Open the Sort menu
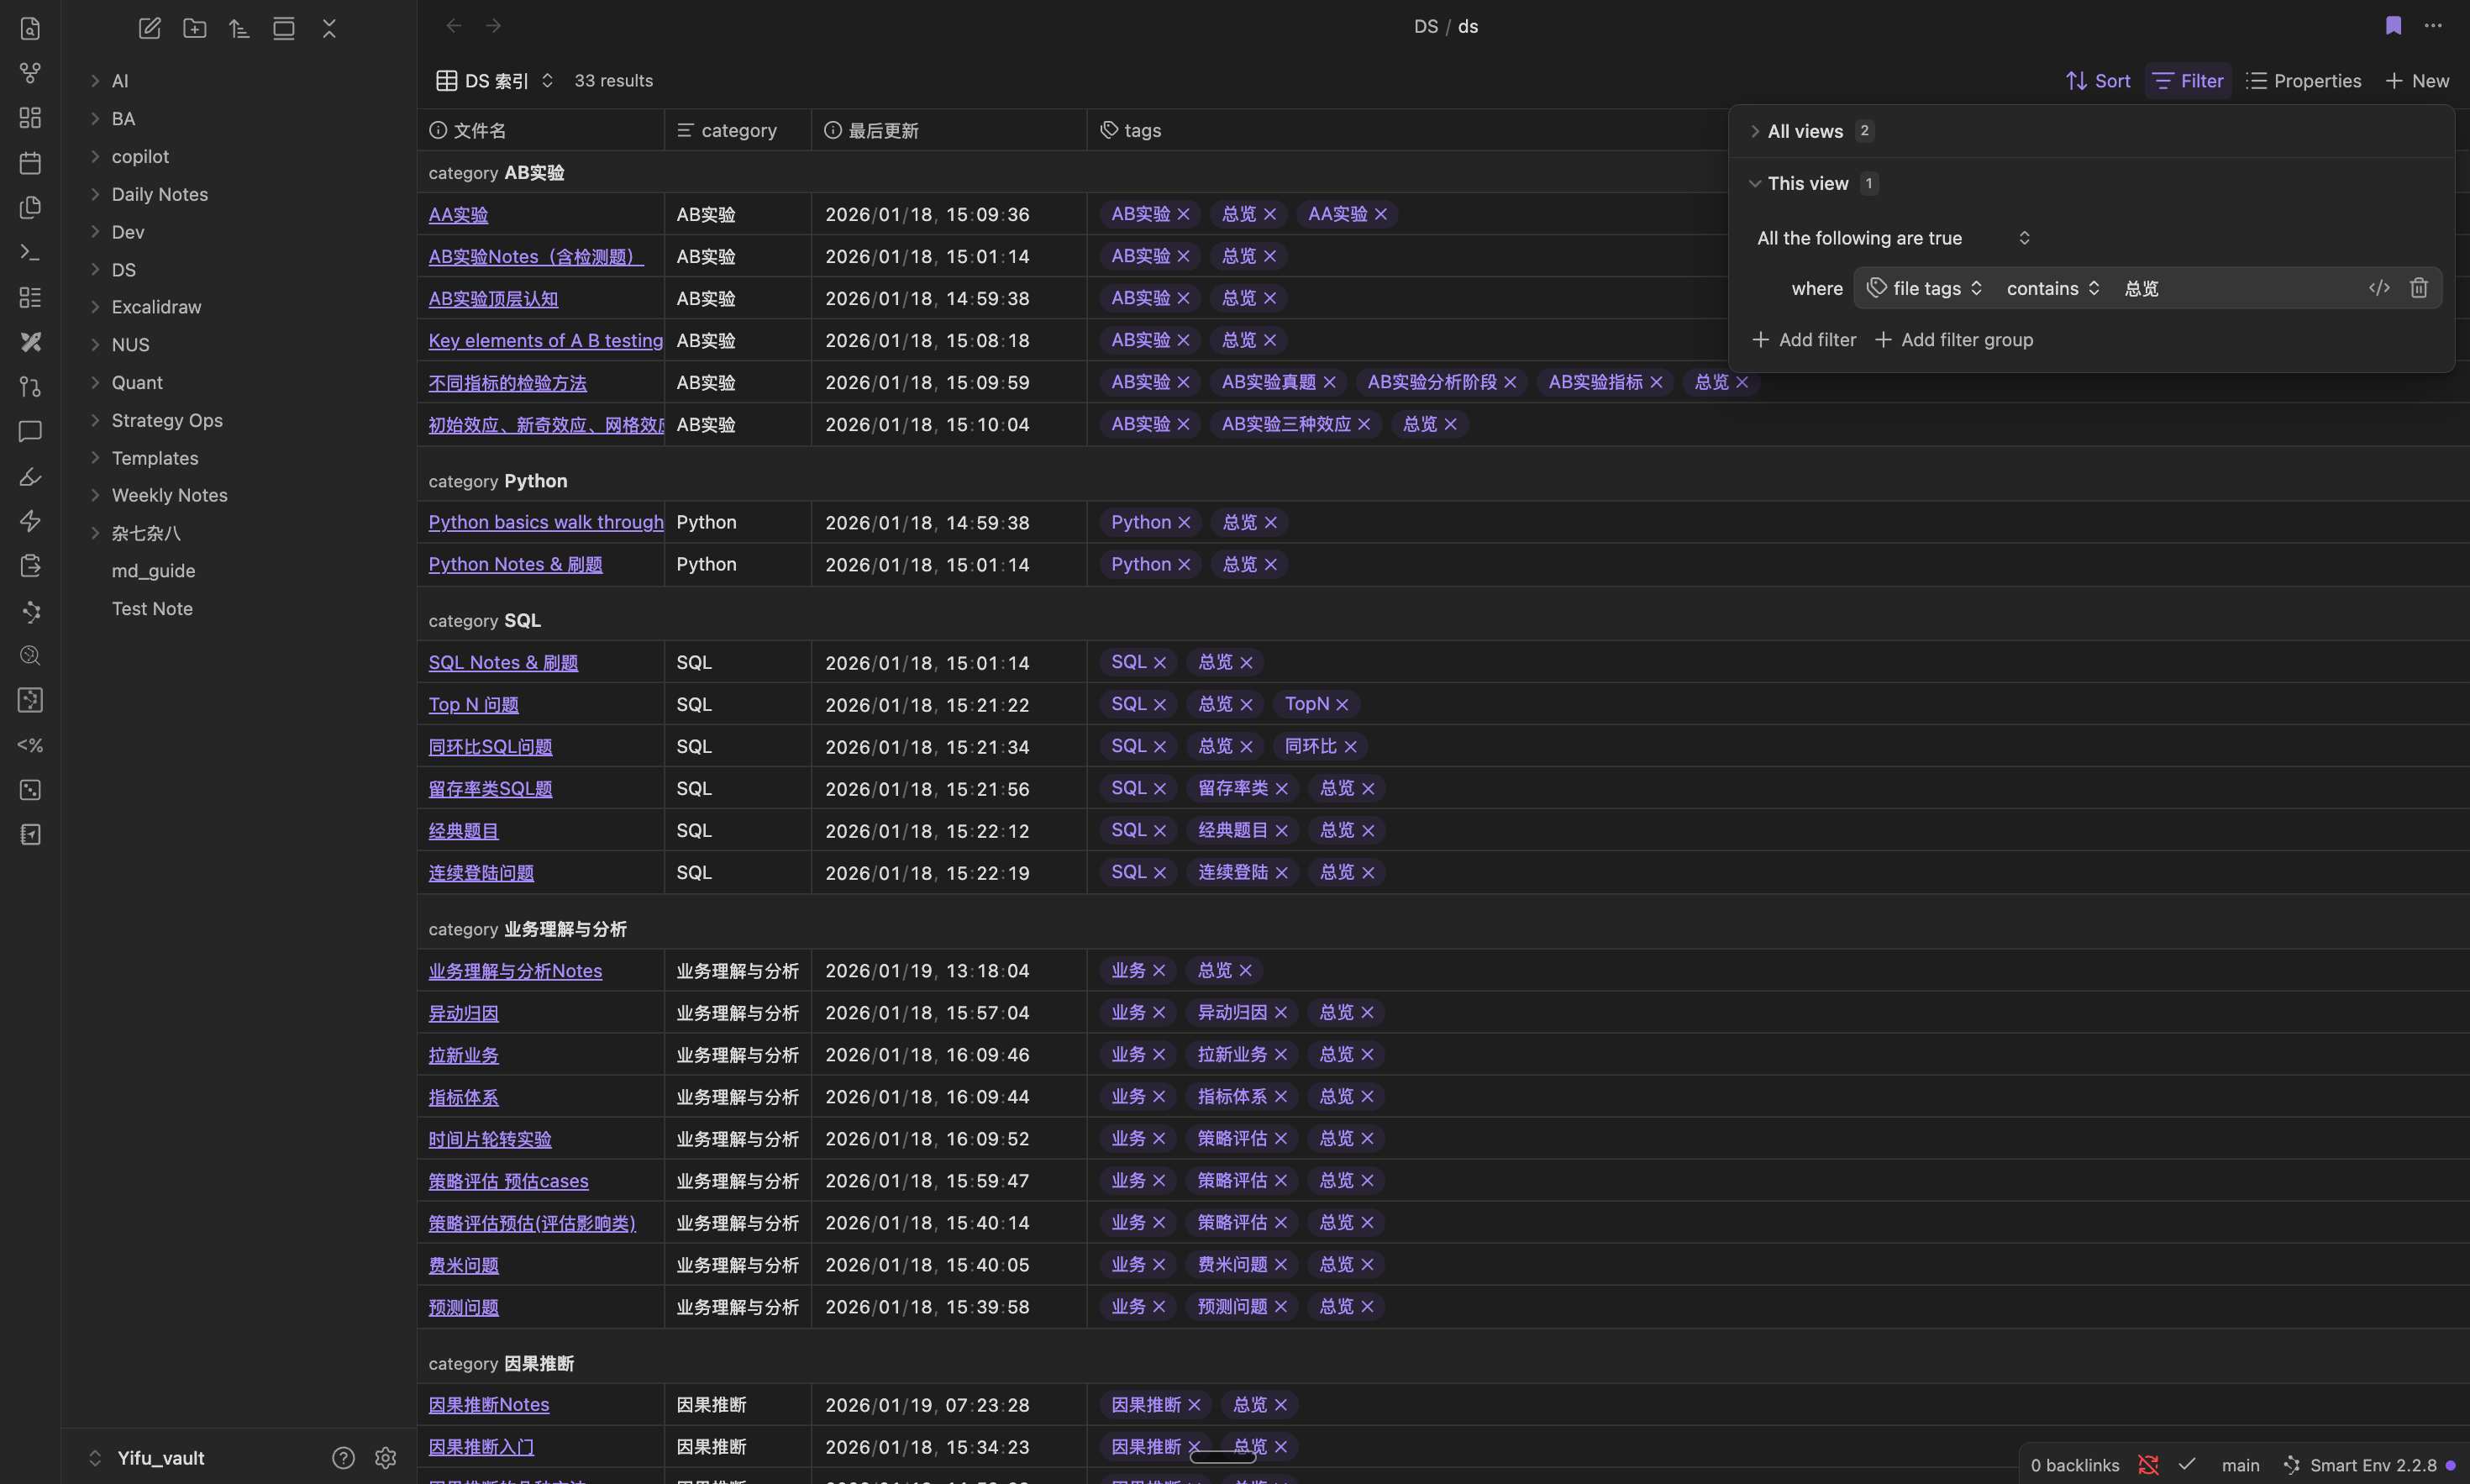This screenshot has width=2470, height=1484. click(2098, 81)
